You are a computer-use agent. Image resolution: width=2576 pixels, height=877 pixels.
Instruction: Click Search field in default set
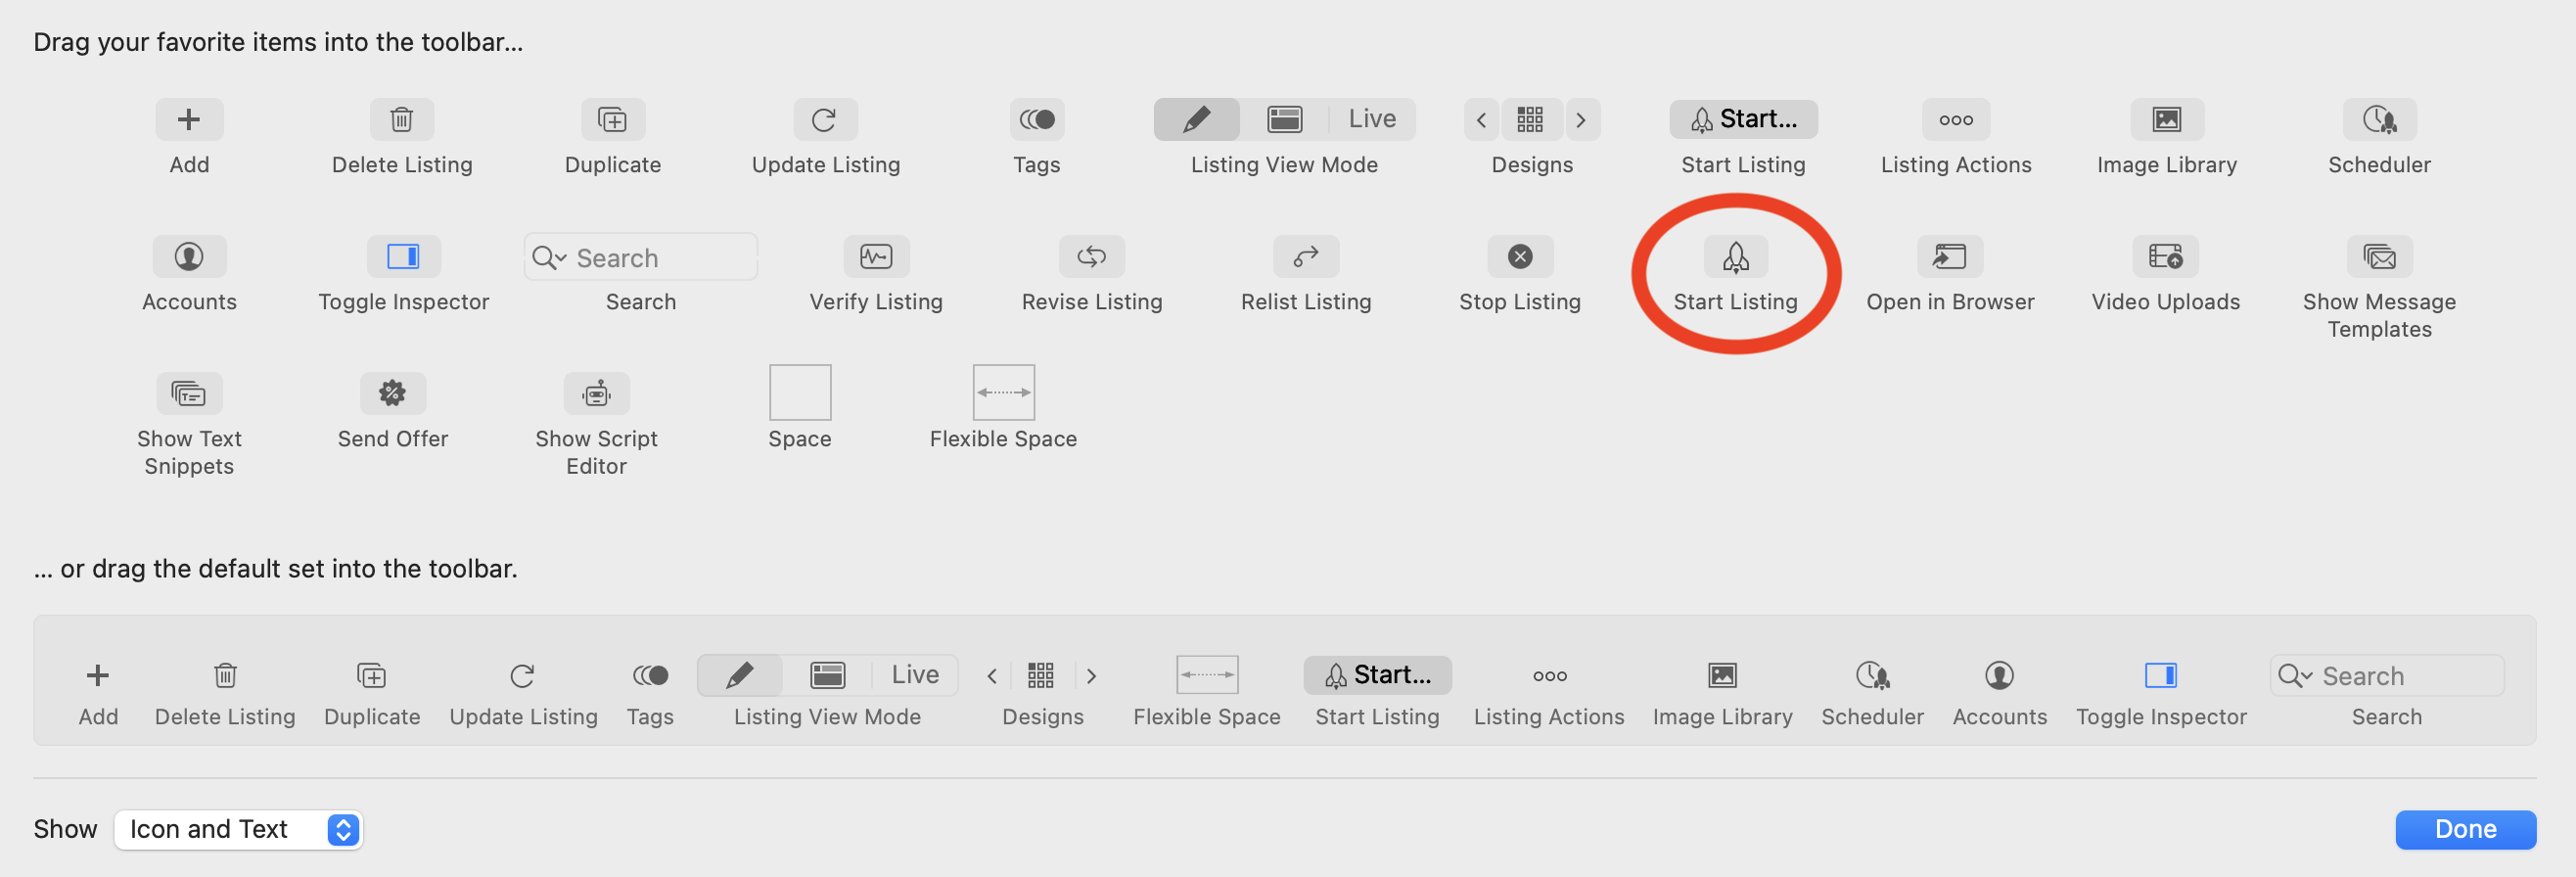pyautogui.click(x=2387, y=677)
